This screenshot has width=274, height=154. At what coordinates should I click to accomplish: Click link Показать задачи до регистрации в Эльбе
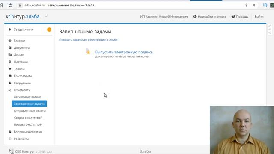pyautogui.click(x=88, y=40)
